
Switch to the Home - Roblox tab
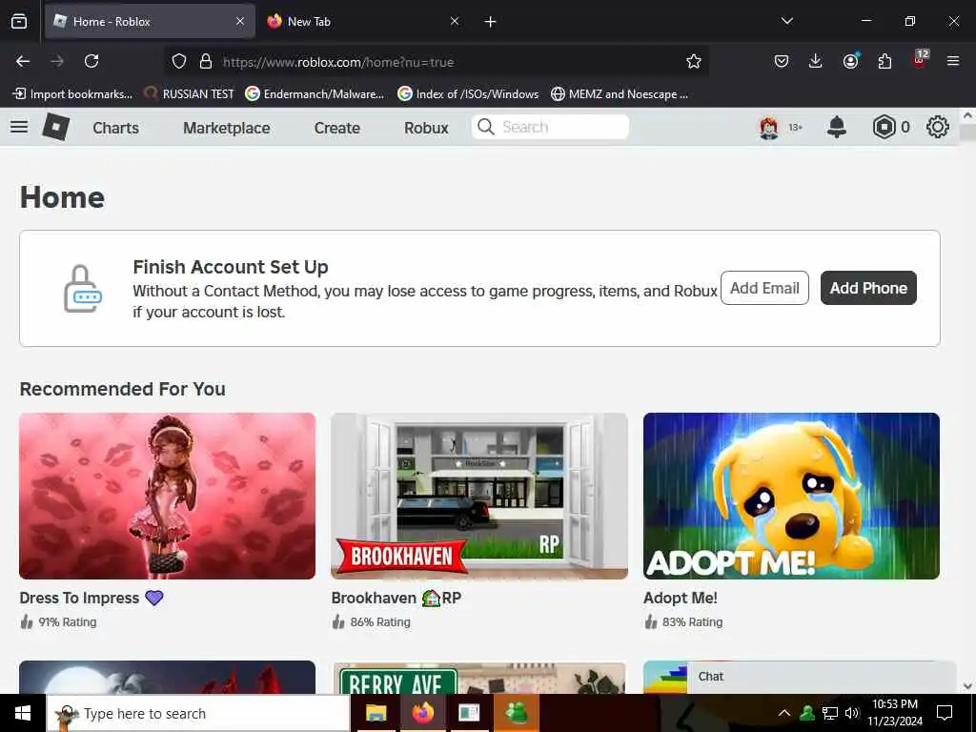pyautogui.click(x=150, y=21)
